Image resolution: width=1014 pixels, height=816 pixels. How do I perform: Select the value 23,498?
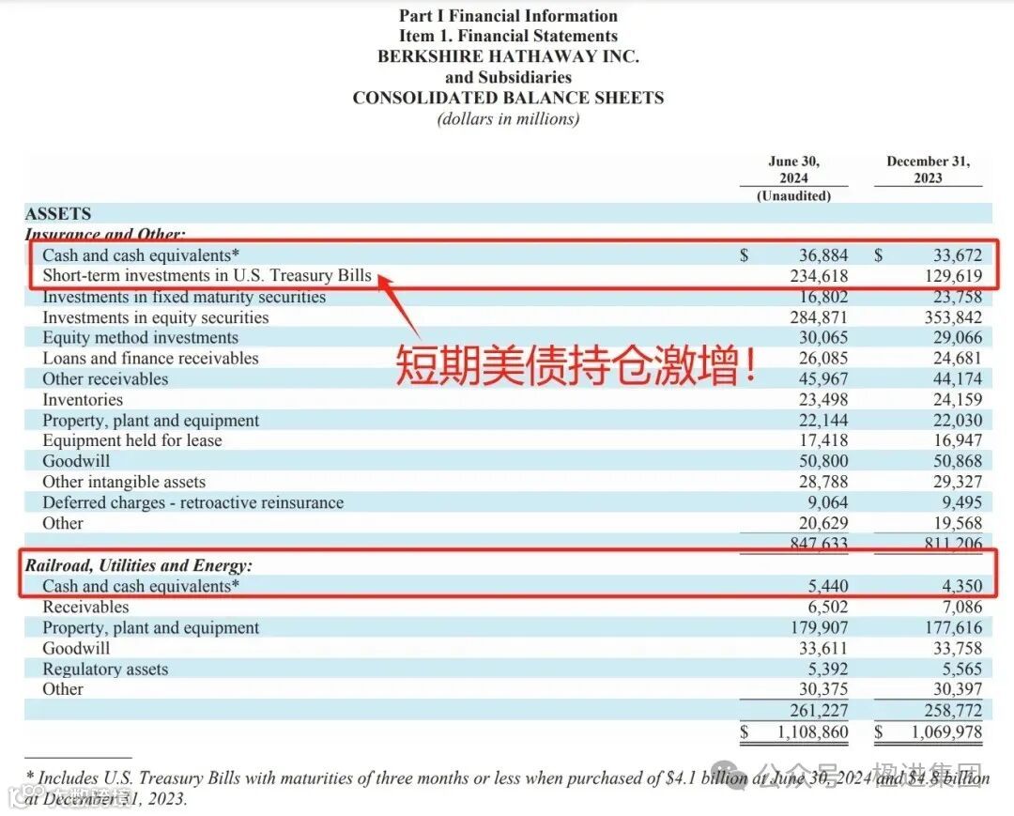click(x=823, y=400)
